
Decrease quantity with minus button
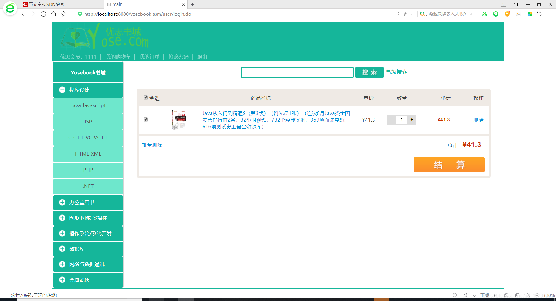(392, 120)
